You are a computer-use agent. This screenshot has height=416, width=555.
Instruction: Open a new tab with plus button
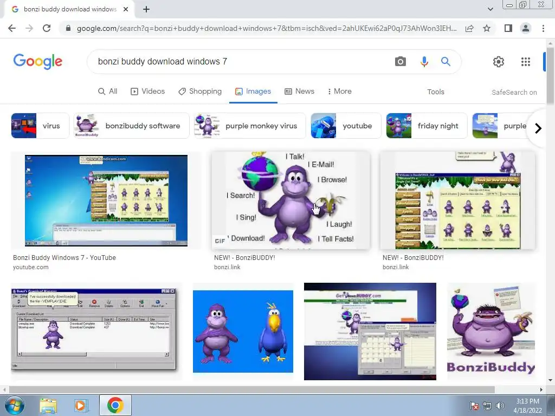146,10
